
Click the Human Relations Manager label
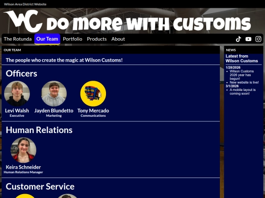[24, 172]
